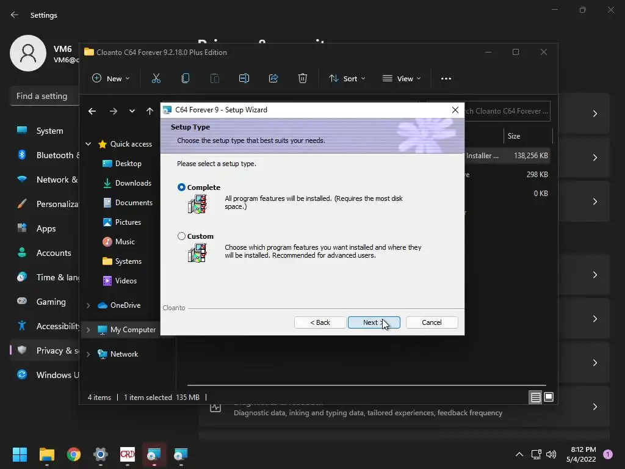Close the C64 Forever Setup Wizard dialog
The width and height of the screenshot is (625, 469).
455,110
